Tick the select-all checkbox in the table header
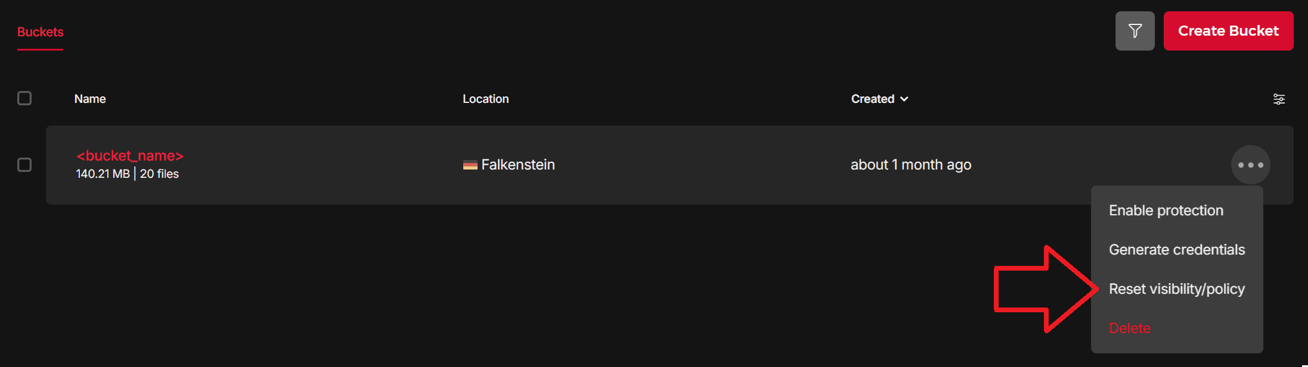 24,98
